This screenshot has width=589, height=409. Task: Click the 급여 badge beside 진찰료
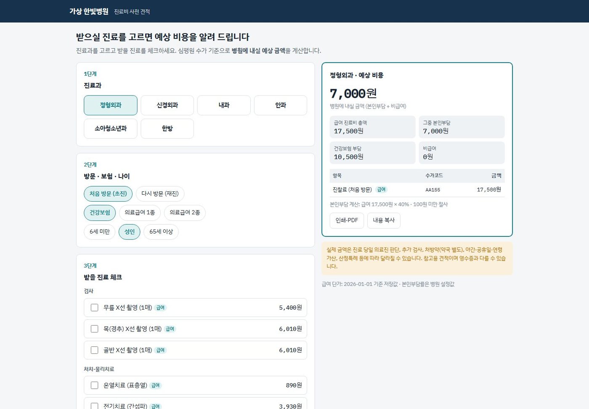tap(382, 190)
